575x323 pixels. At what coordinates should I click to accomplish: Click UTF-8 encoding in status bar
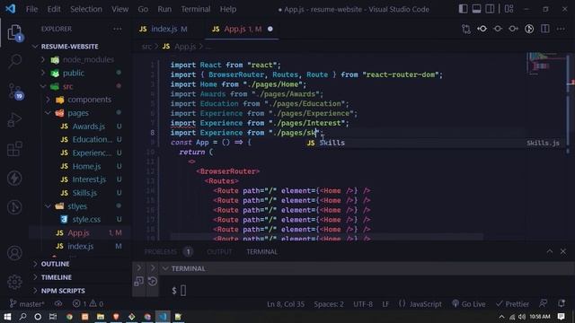pos(363,304)
